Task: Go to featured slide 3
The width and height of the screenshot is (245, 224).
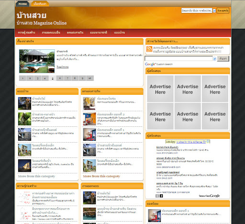Action: pos(38,78)
